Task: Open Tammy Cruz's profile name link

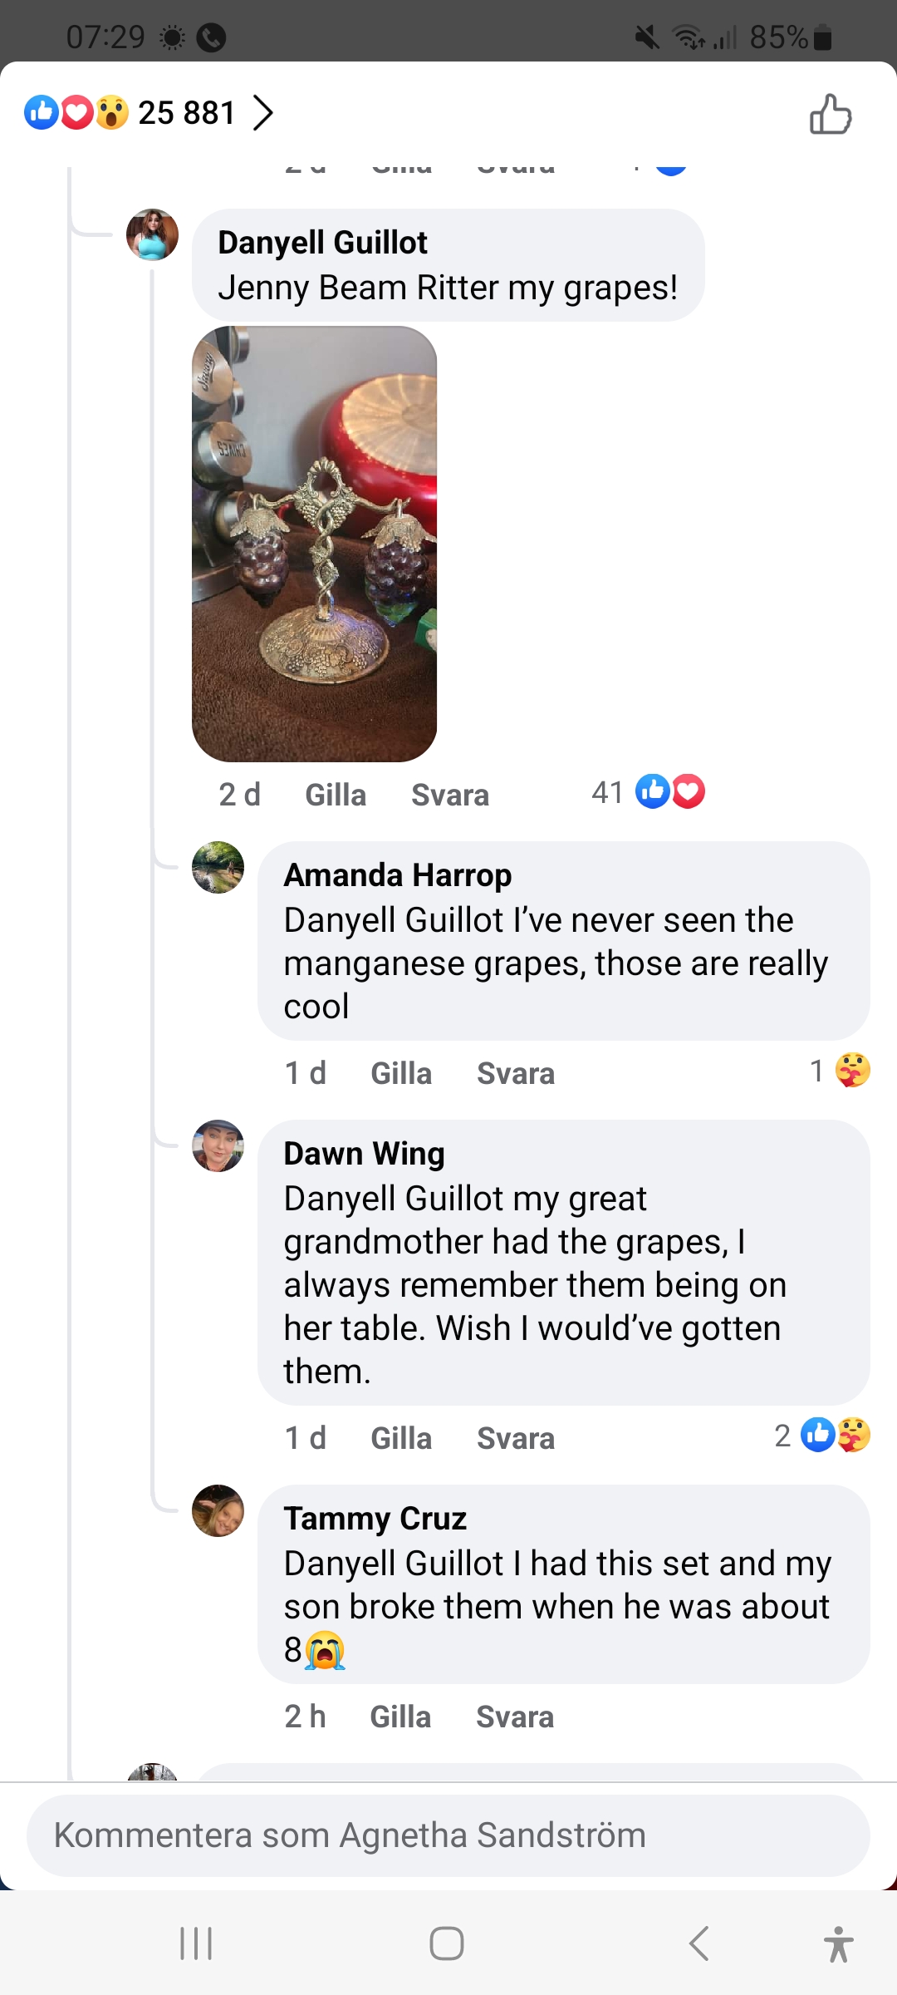Action: [x=375, y=1518]
